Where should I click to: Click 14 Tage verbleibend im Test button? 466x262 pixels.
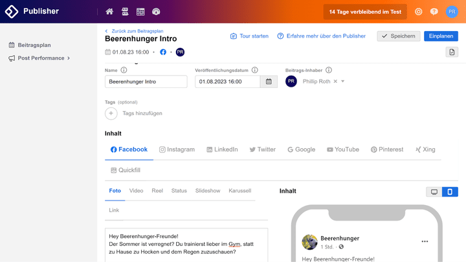click(365, 12)
